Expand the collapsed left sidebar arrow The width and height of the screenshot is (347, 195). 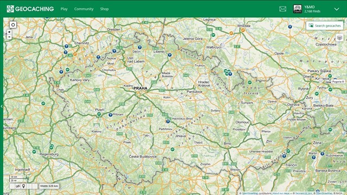click(x=2, y=106)
